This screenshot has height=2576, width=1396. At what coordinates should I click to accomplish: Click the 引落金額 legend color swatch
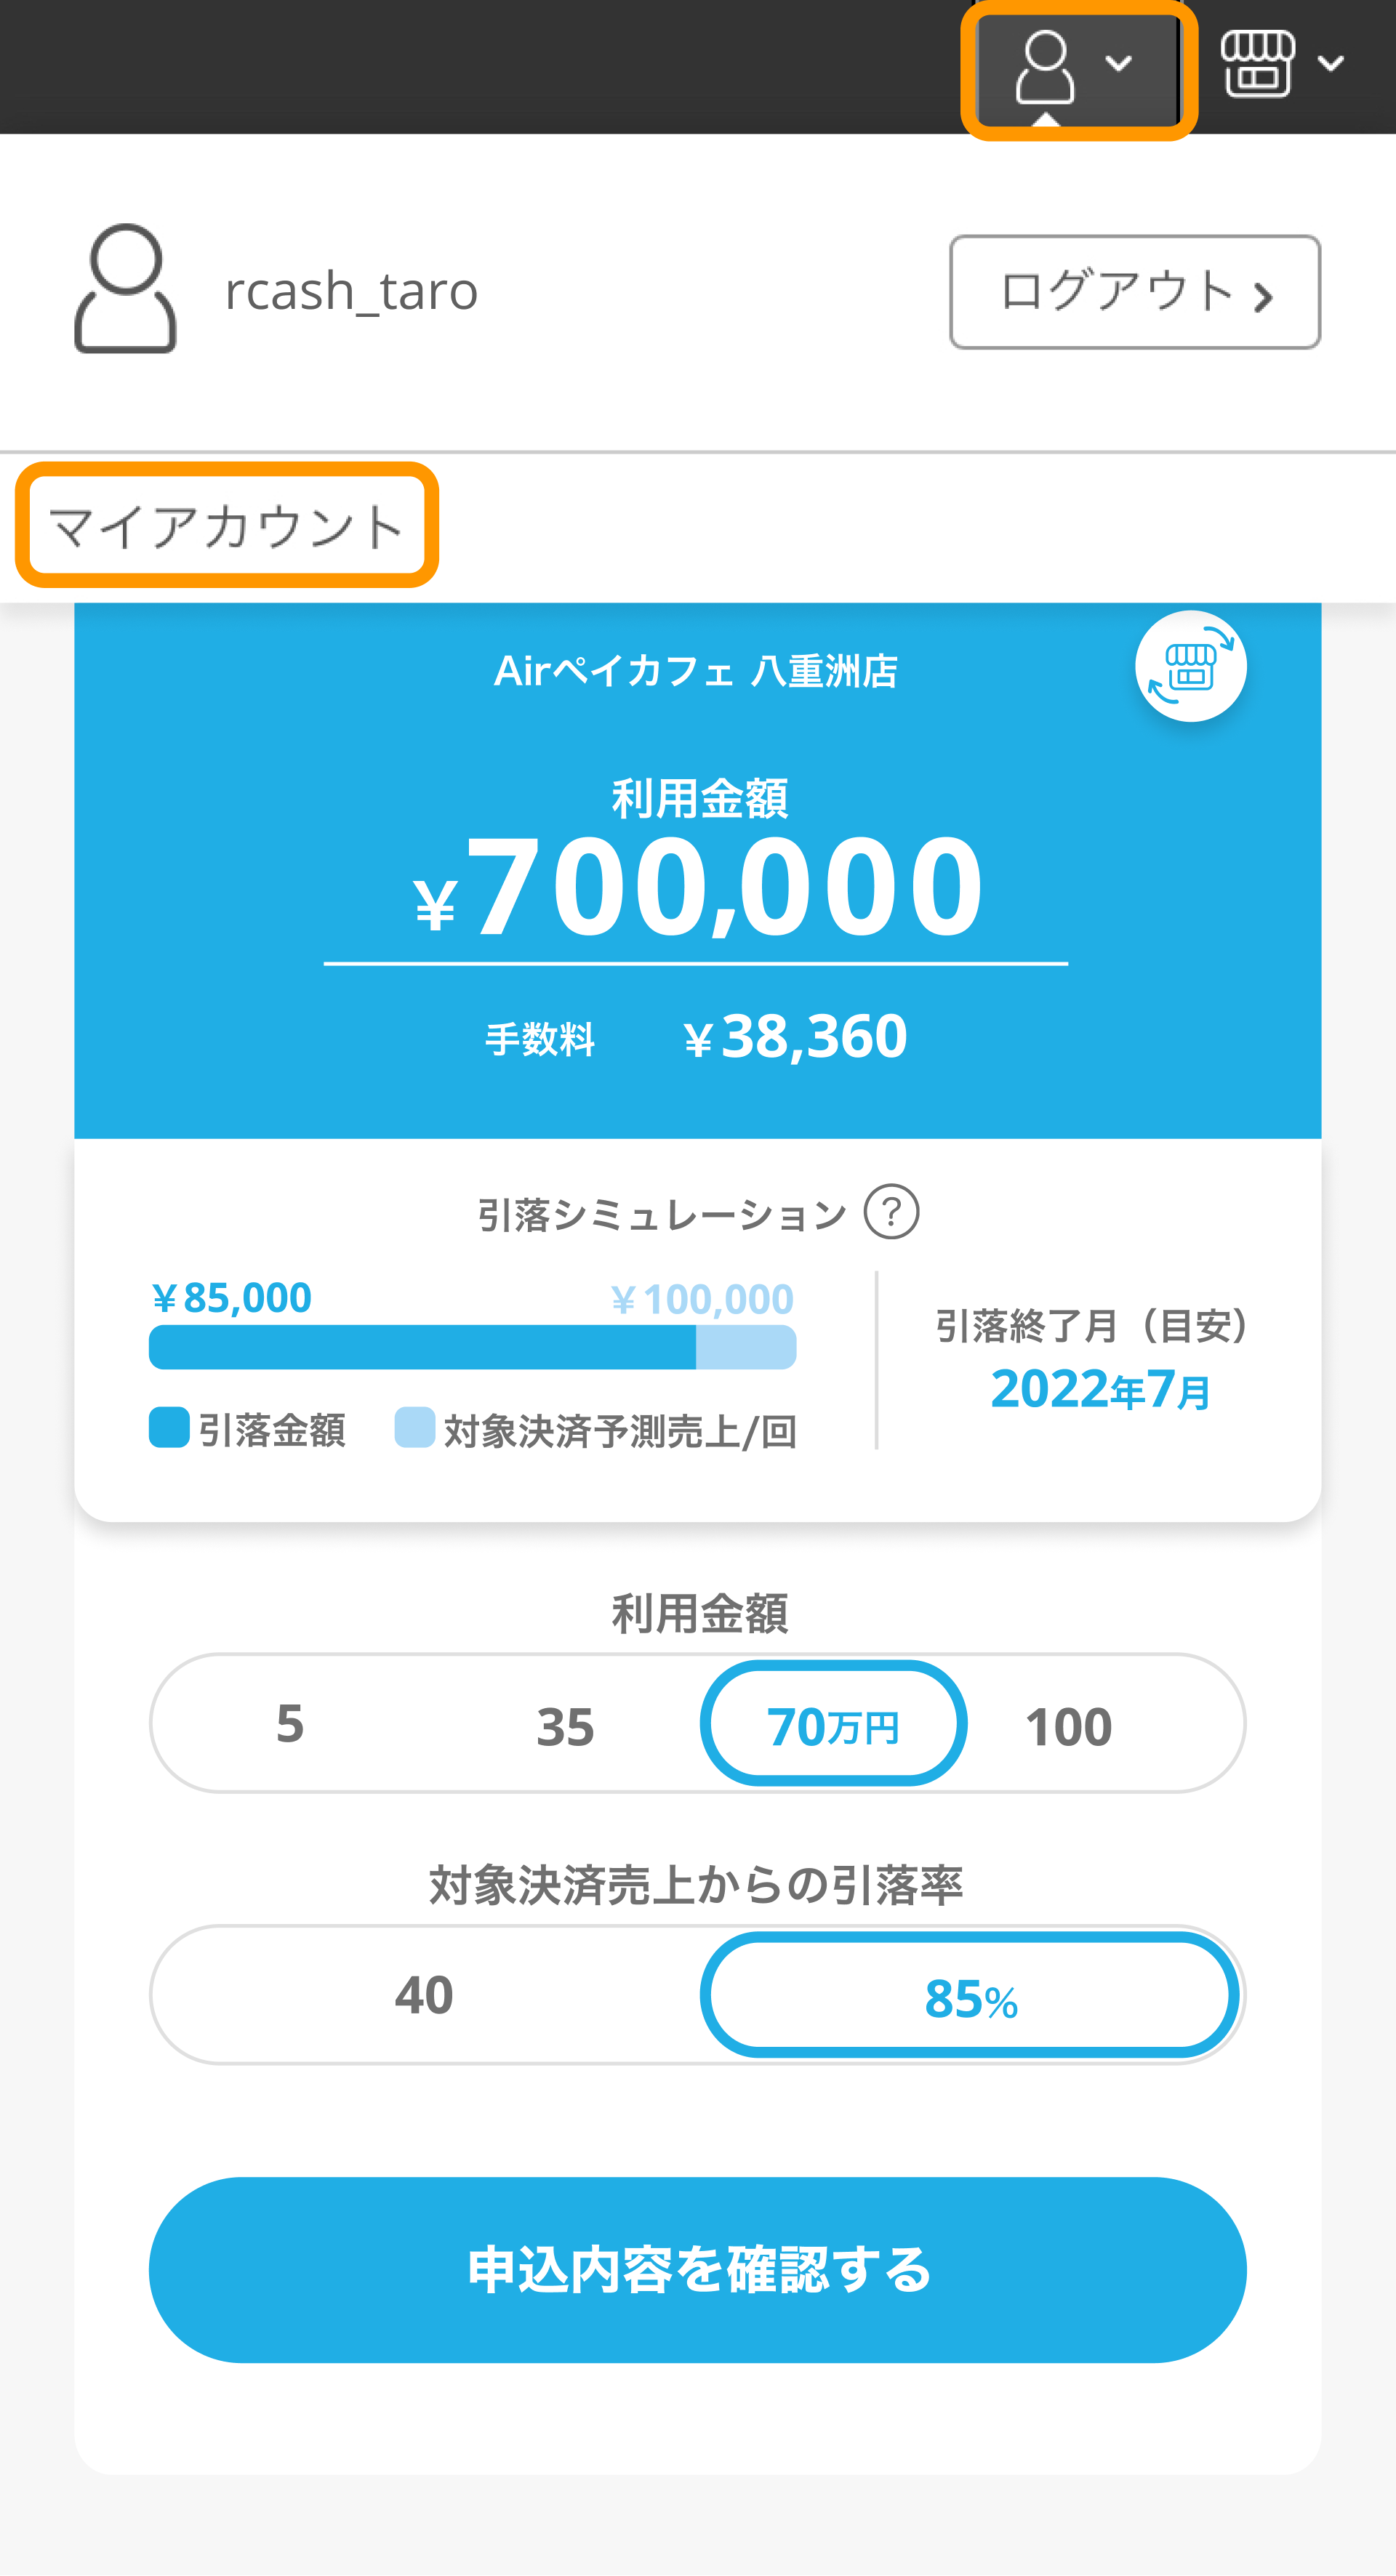169,1427
